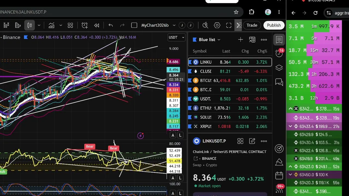The image size is (349, 196).
Task: Select the 12h row in aggr window
Action: pos(314,98)
